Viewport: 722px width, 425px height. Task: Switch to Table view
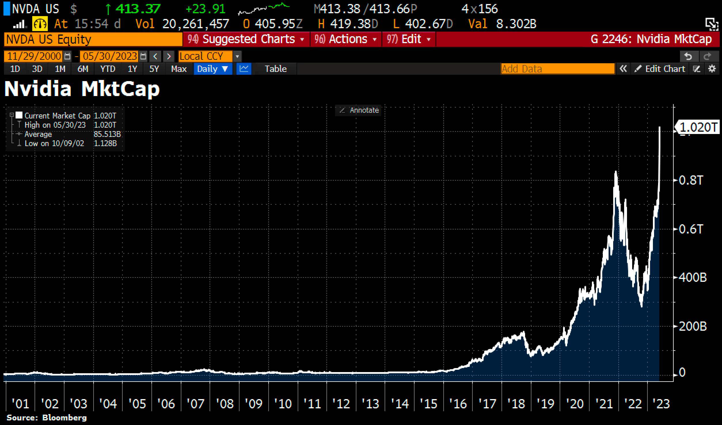tap(275, 69)
